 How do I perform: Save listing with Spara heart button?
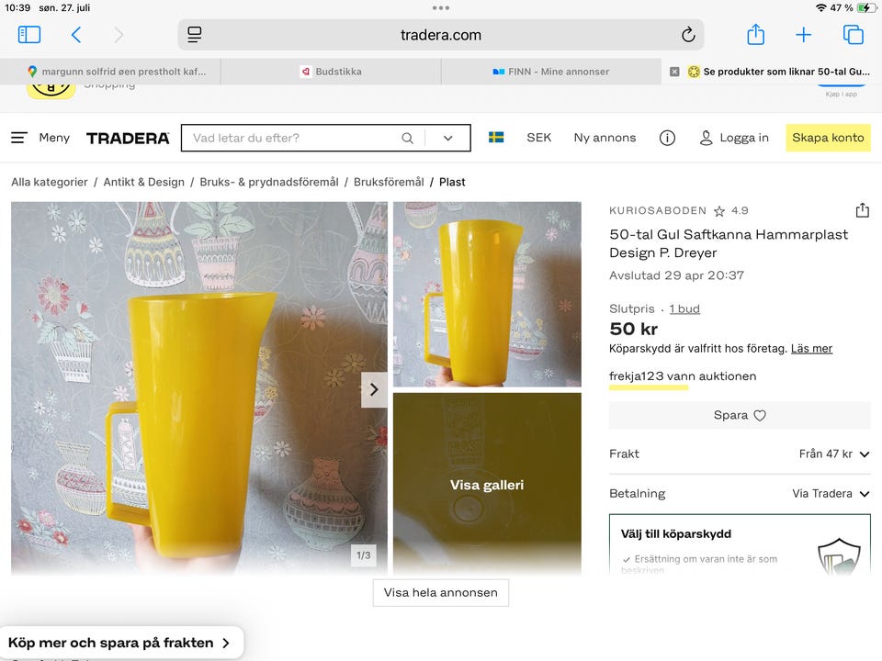tap(740, 415)
